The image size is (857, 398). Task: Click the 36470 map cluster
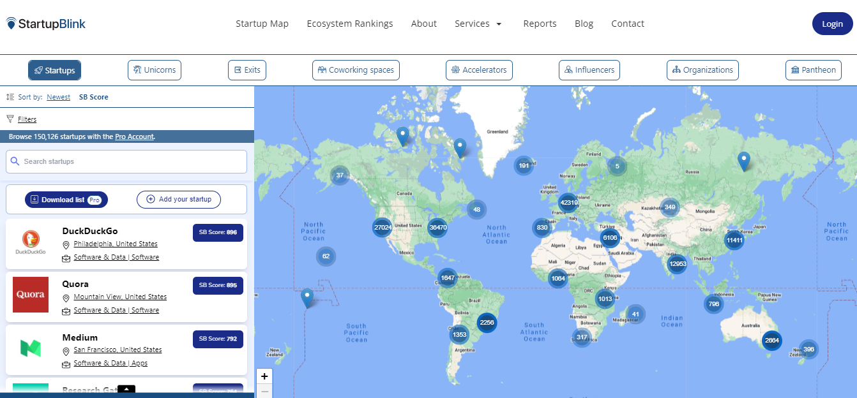438,228
